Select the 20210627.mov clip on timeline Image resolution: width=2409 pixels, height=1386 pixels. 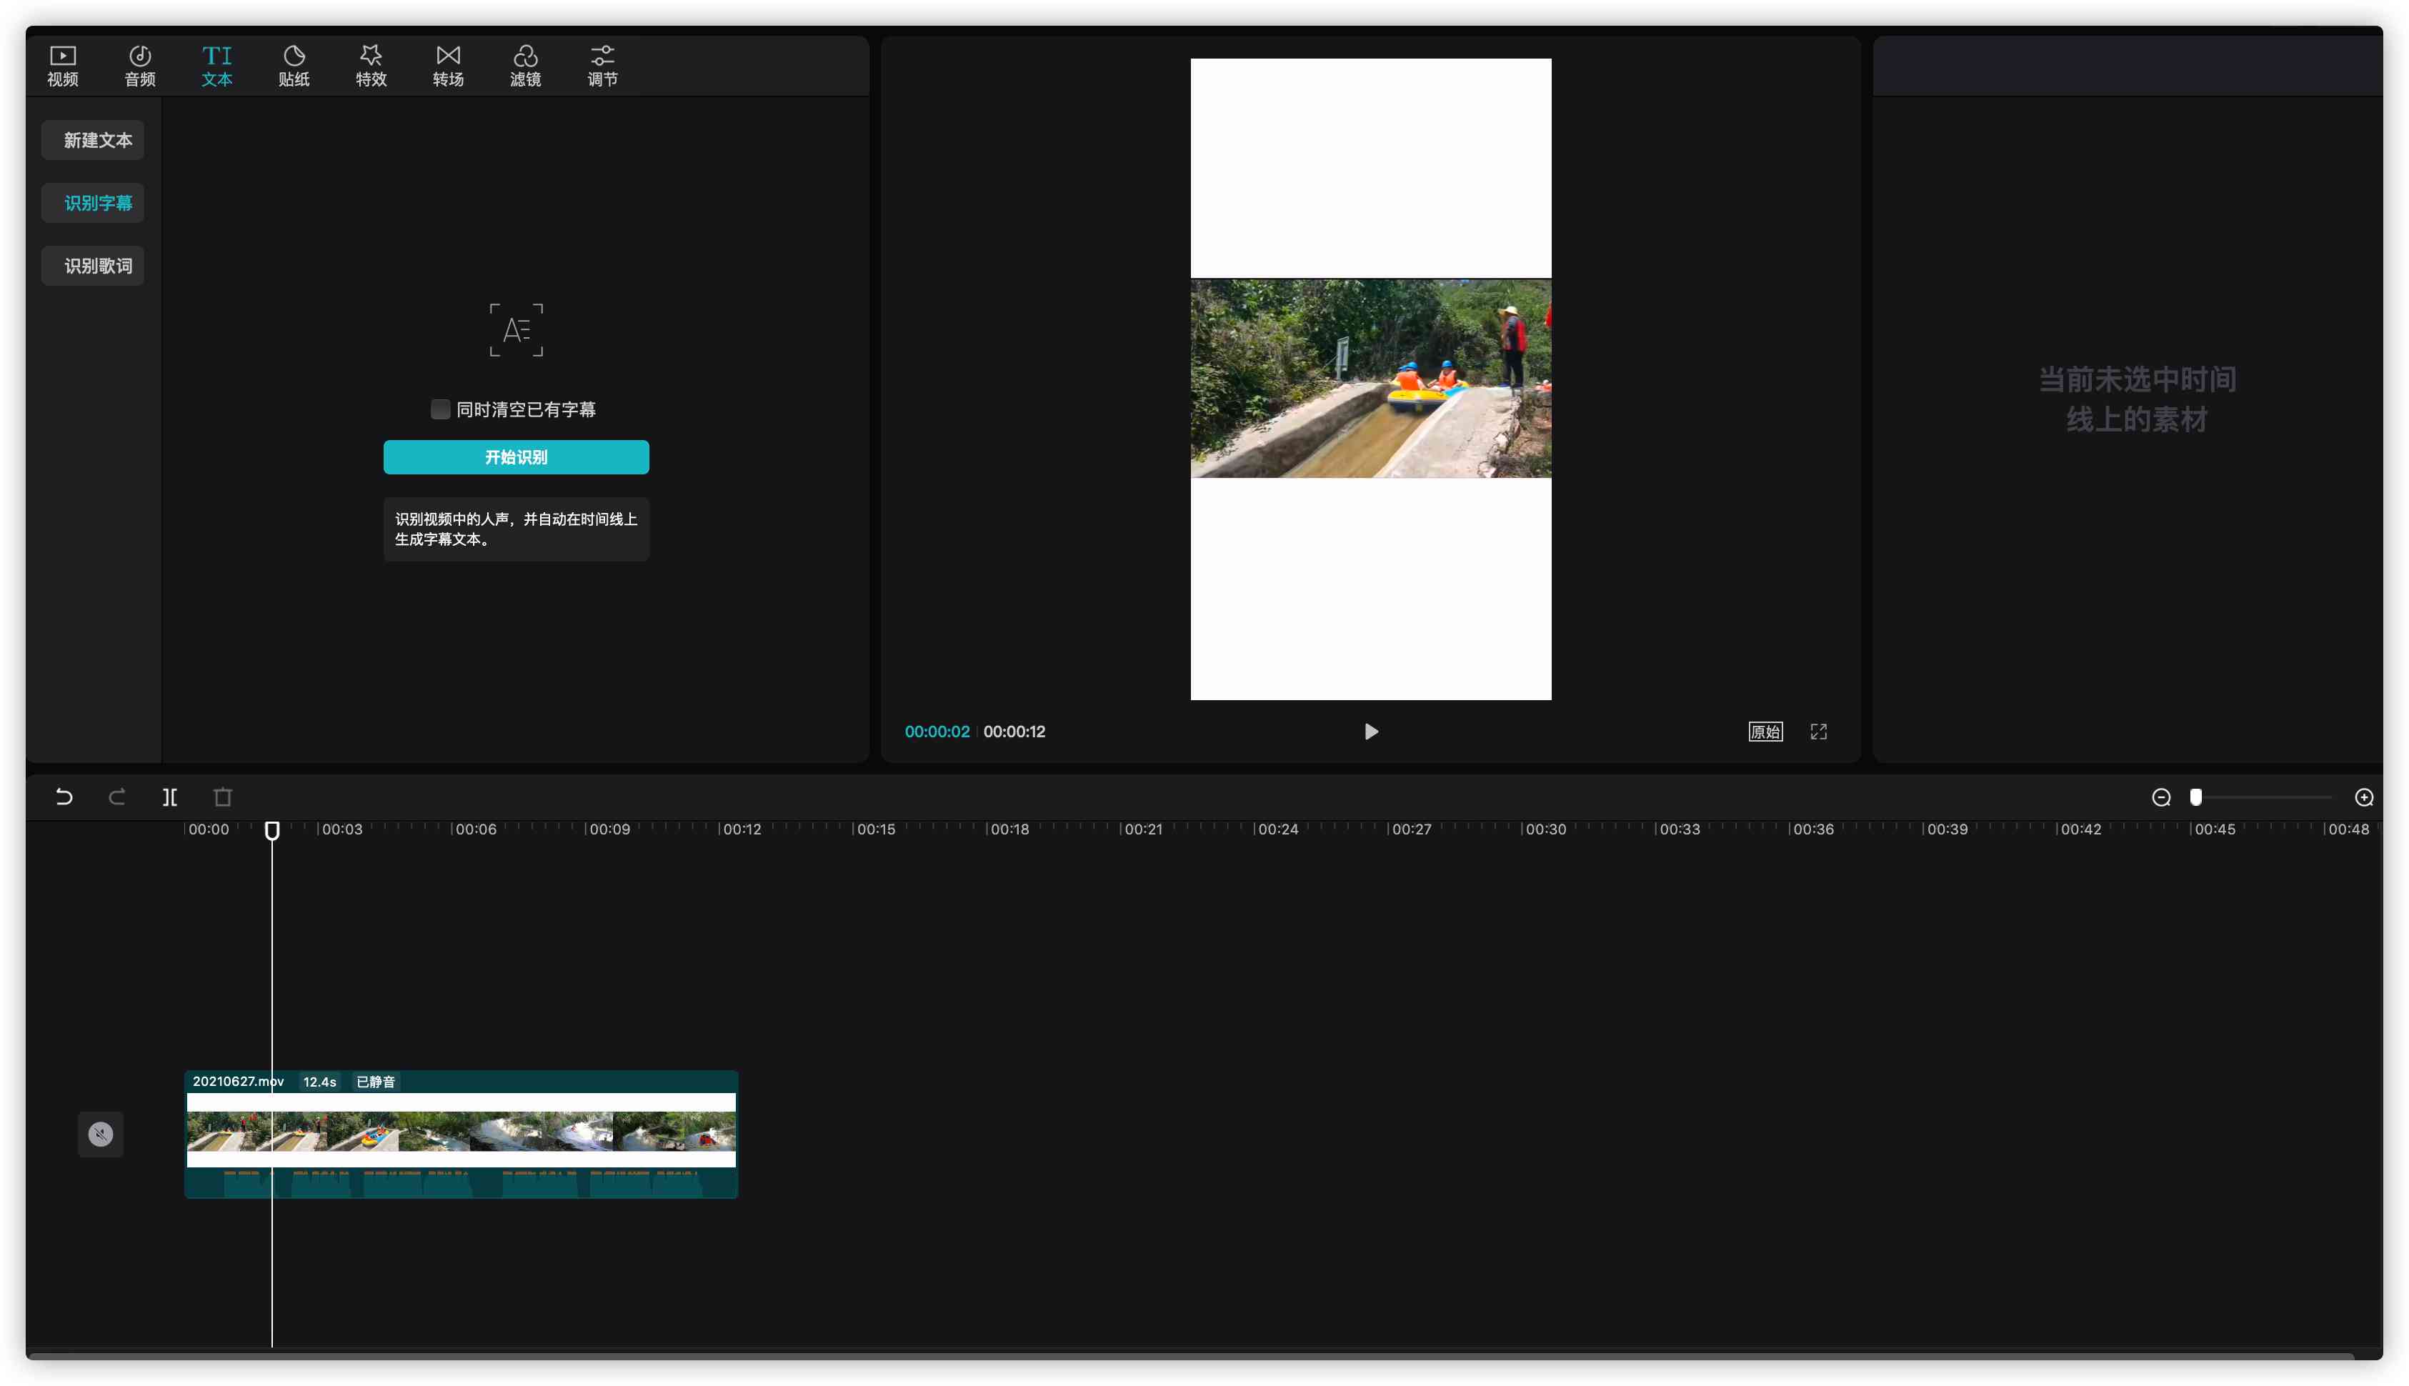(x=461, y=1134)
